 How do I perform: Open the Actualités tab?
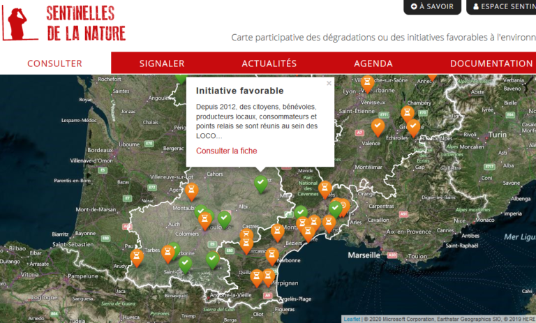pyautogui.click(x=269, y=63)
